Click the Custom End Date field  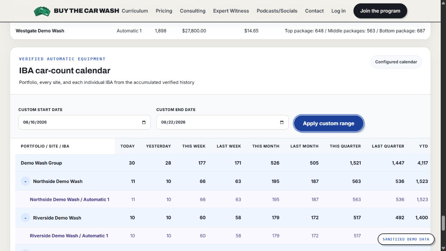click(x=222, y=122)
